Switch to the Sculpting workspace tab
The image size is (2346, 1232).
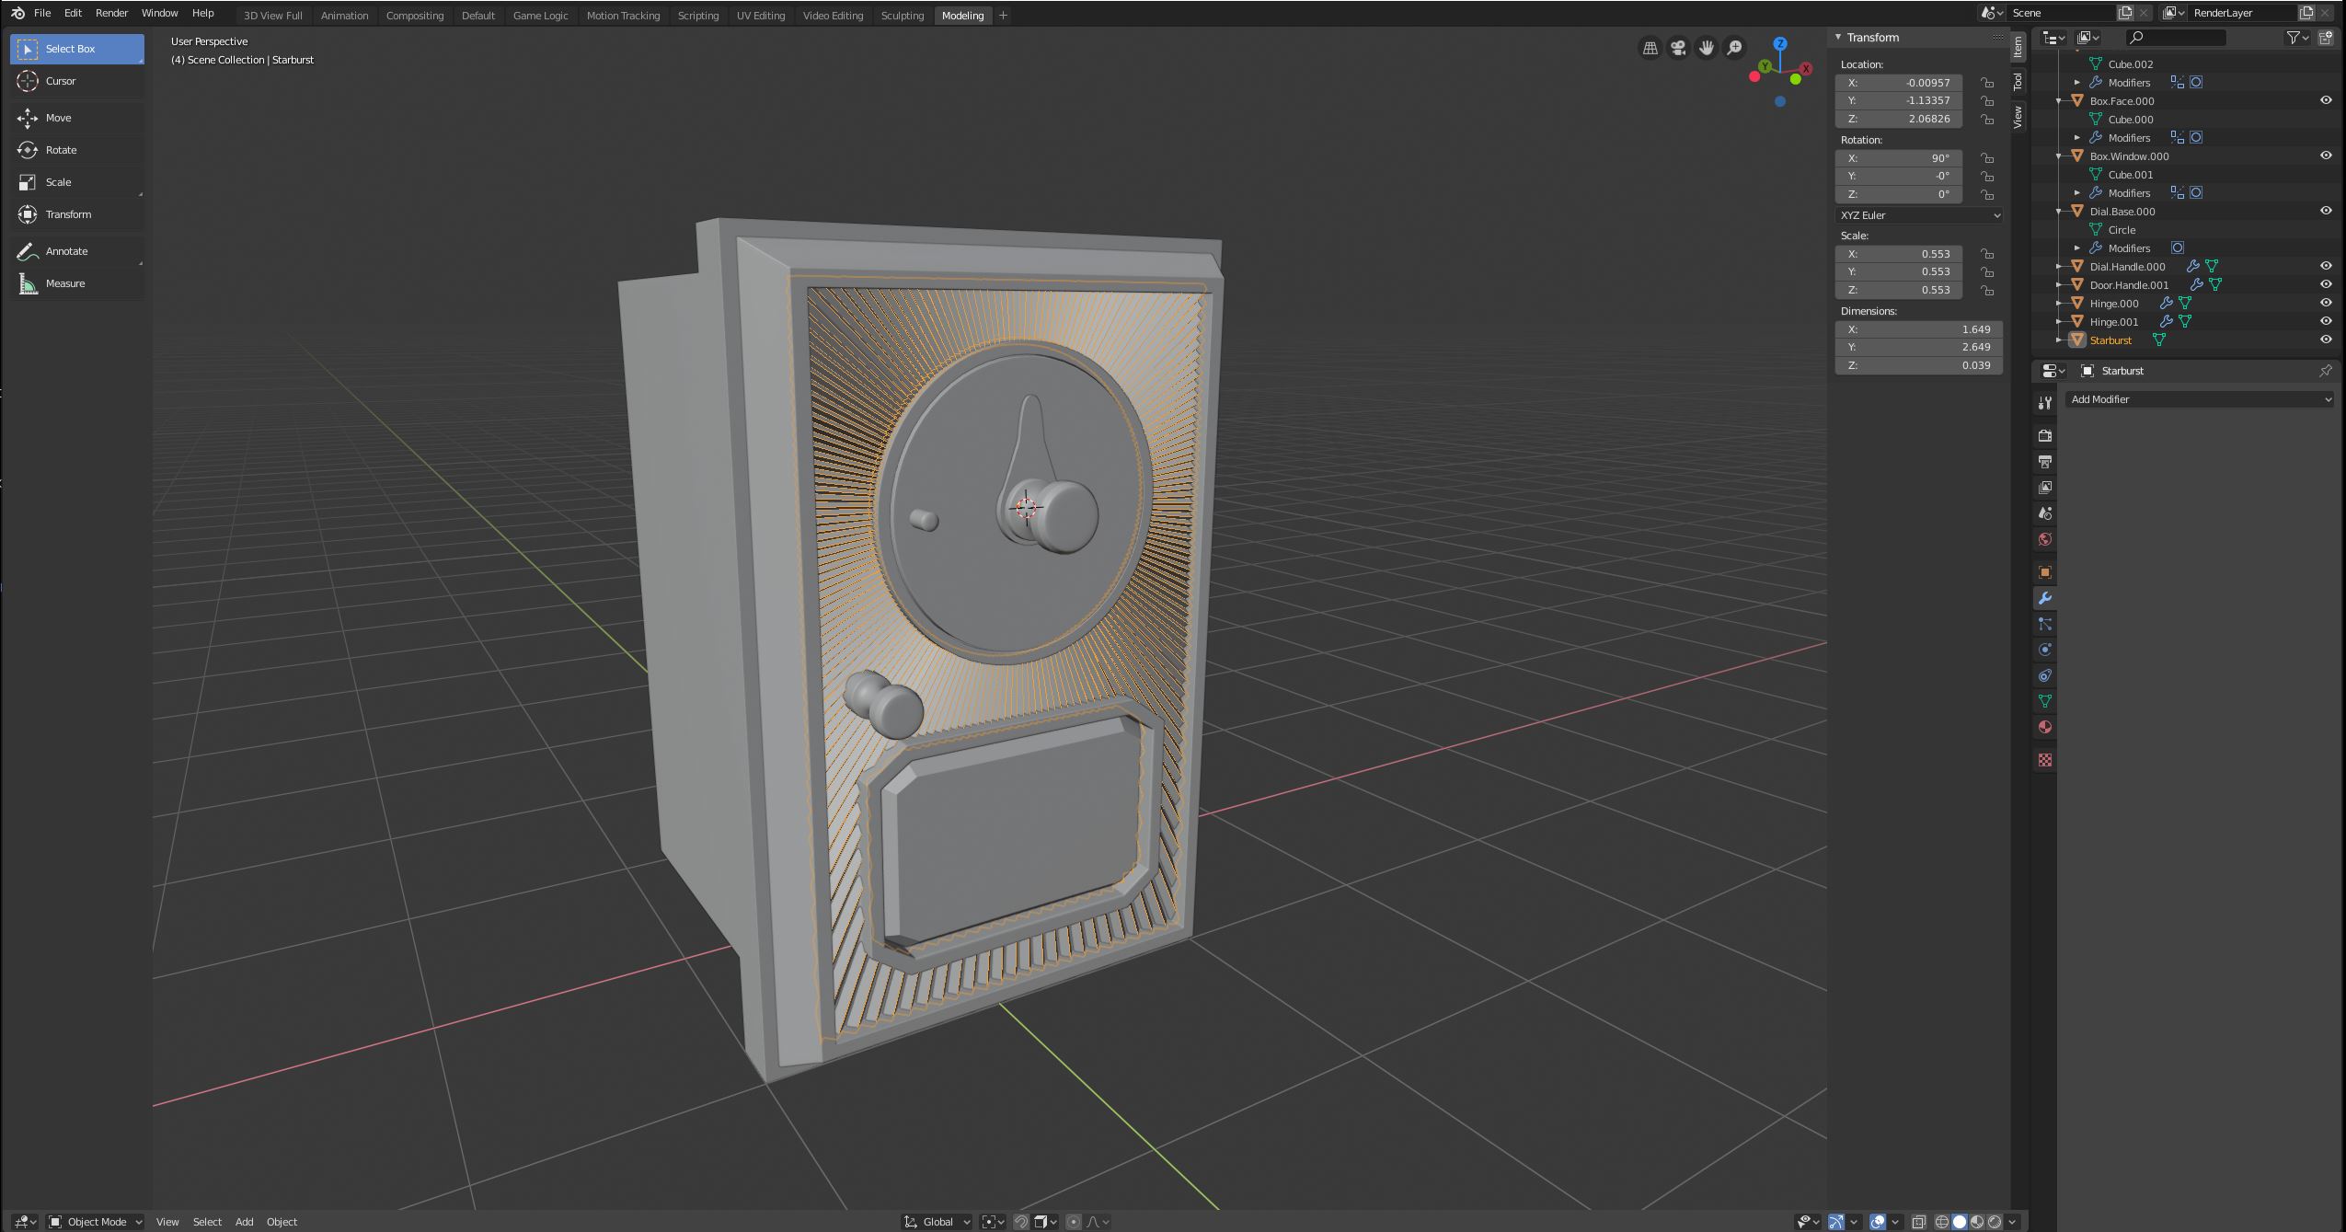coord(902,16)
